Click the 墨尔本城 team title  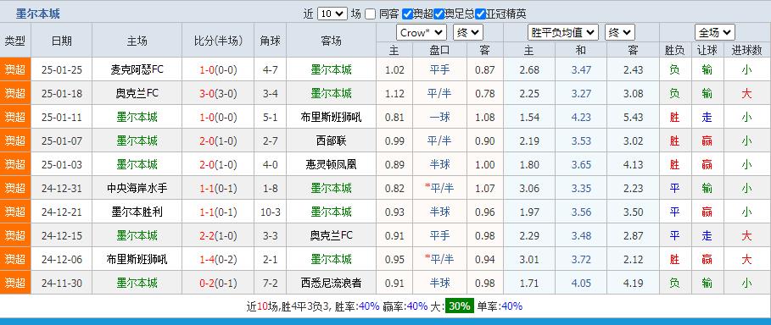click(38, 14)
